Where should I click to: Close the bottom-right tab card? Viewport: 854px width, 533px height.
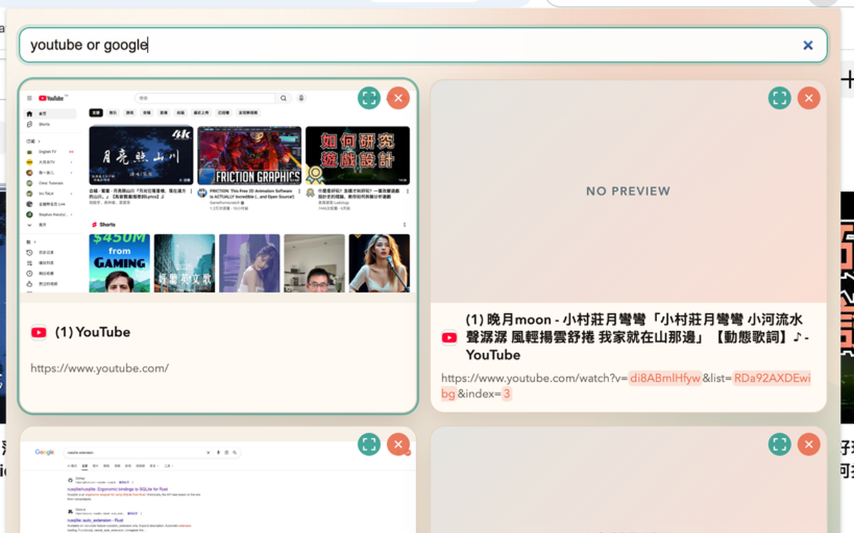pos(809,444)
